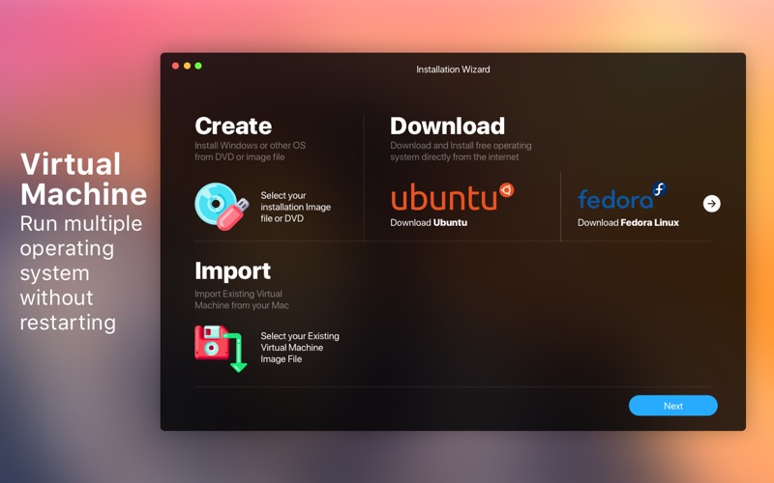Click "Install Windows or other OS" description
The image size is (774, 483).
[250, 152]
